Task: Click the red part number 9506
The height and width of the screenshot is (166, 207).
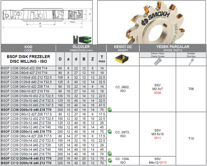Action: coord(158,93)
